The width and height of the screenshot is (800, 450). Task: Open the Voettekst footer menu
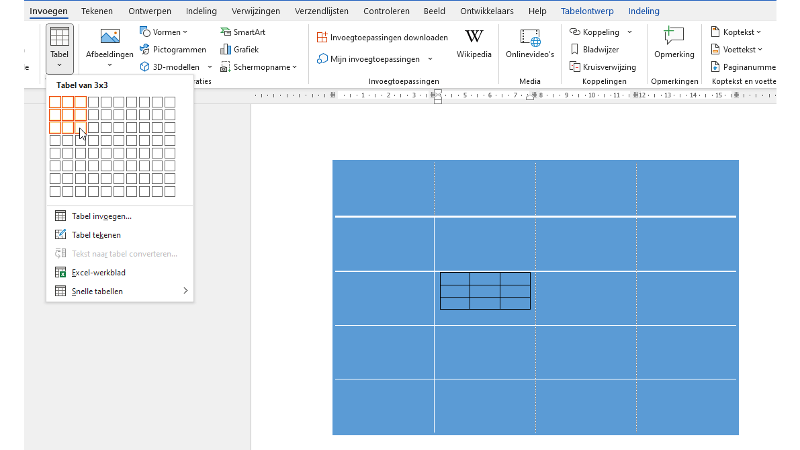tap(736, 50)
